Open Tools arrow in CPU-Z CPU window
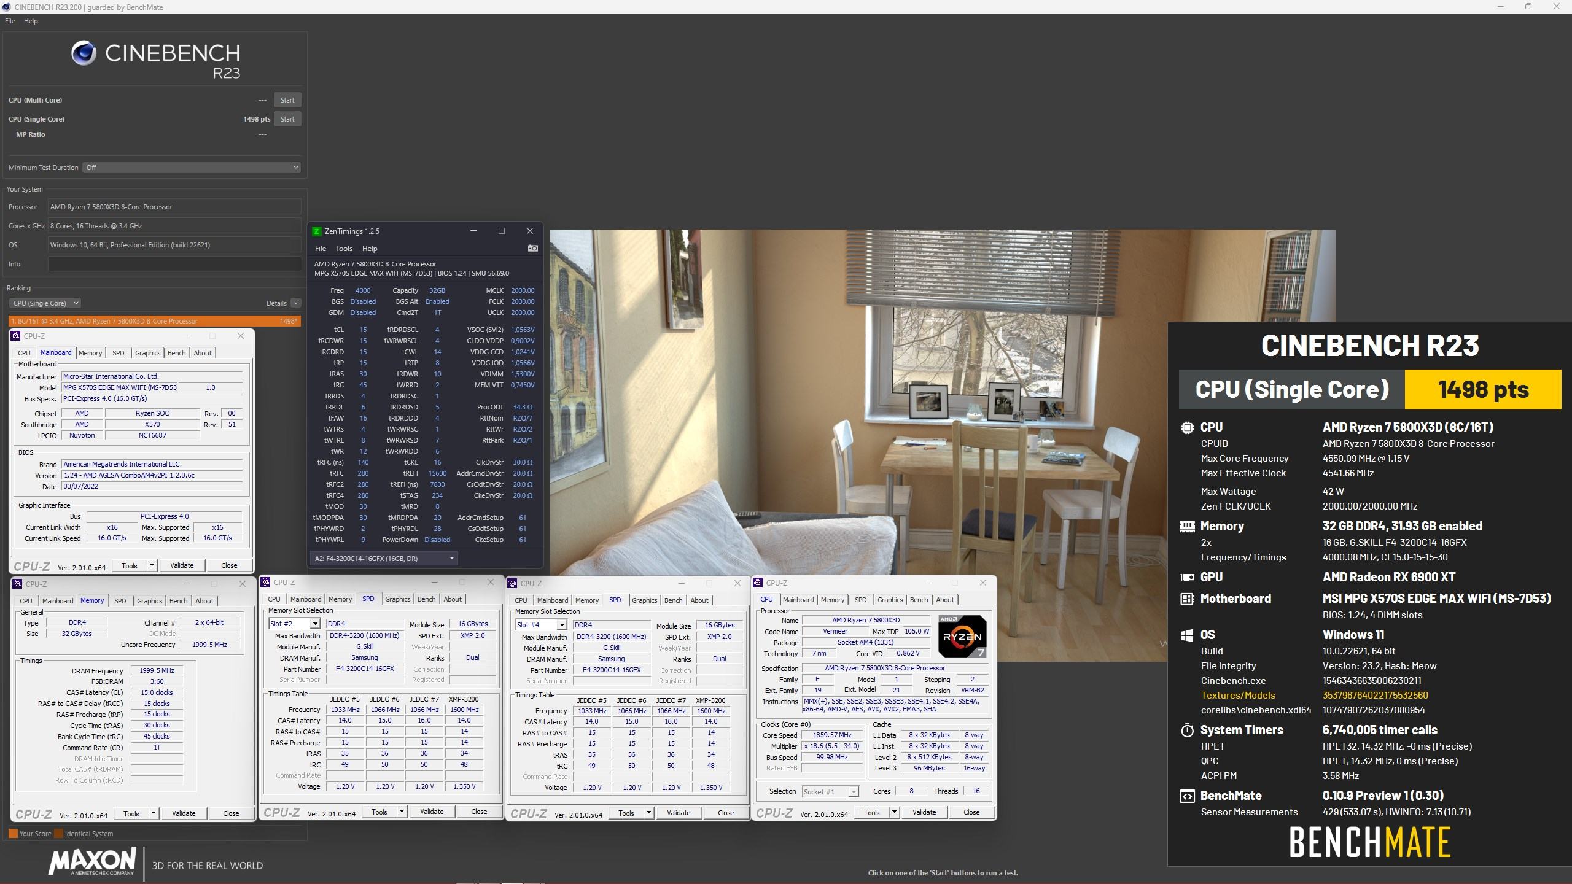Viewport: 1572px width, 884px height. (894, 812)
